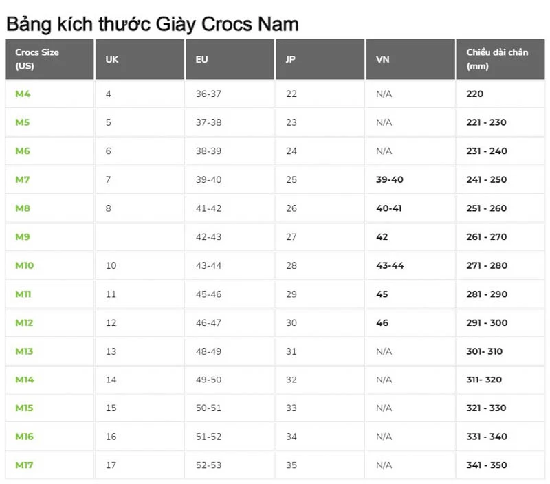
Task: Click the 'Chiều dài chân (mm)' header
Action: tap(497, 59)
